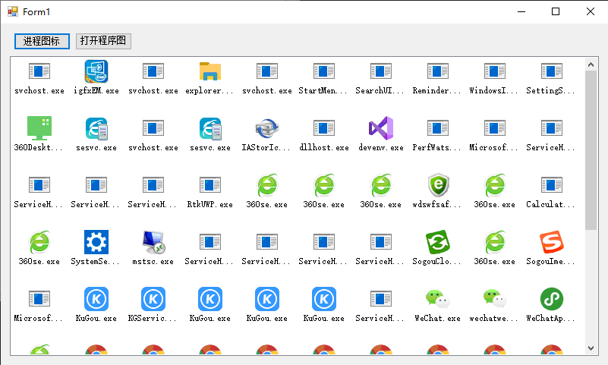This screenshot has width=608, height=365.
Task: Select the WeChatAp... green mini-program icon
Action: (x=552, y=299)
